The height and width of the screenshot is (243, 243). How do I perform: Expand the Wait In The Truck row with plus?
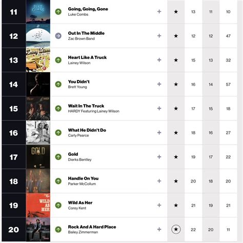pos(159,108)
